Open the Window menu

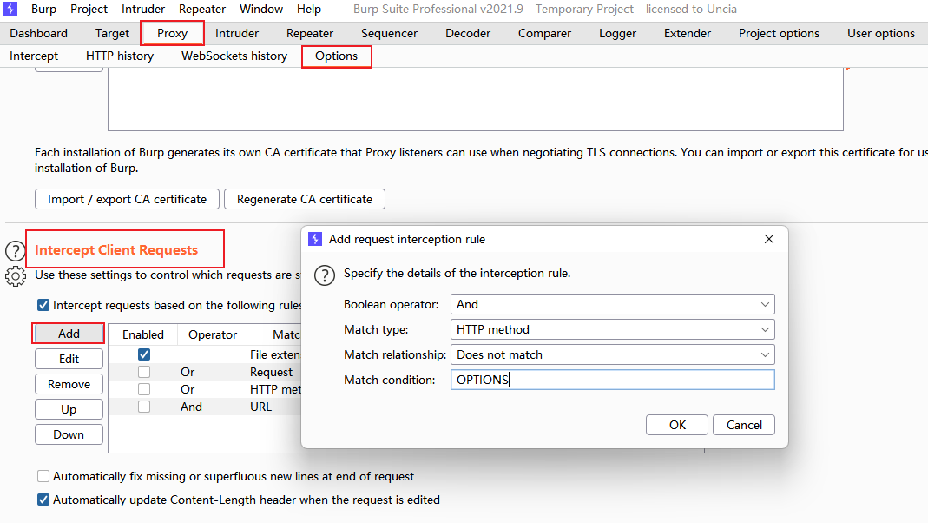pyautogui.click(x=261, y=9)
